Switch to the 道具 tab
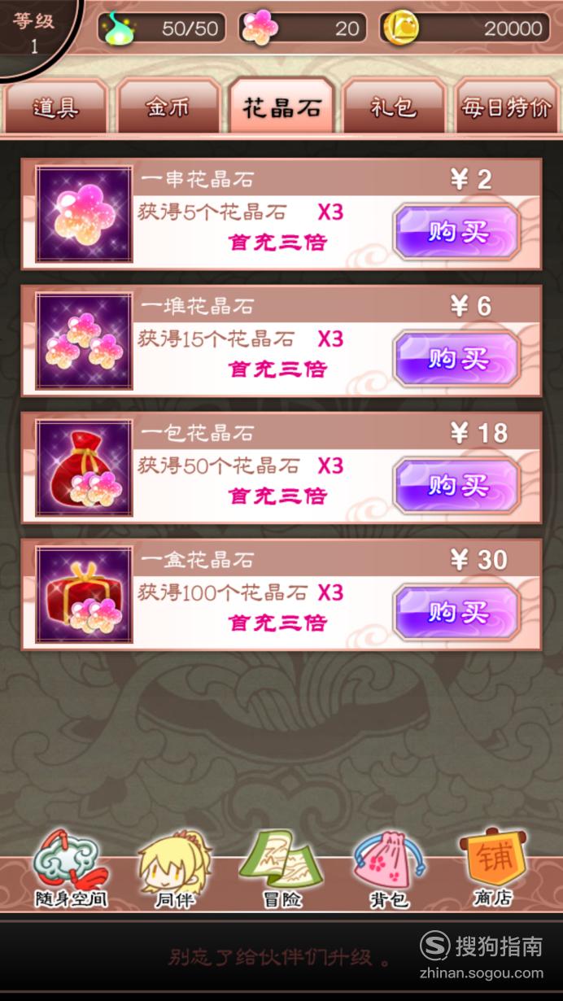 click(x=56, y=107)
